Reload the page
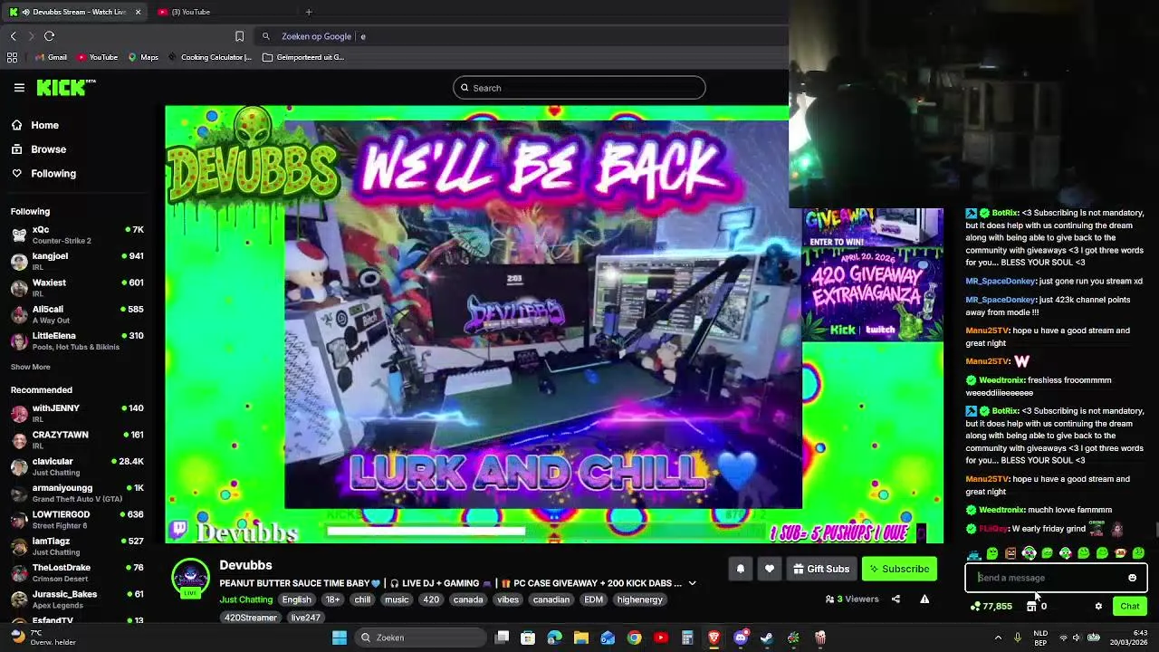Image resolution: width=1159 pixels, height=652 pixels. (49, 36)
